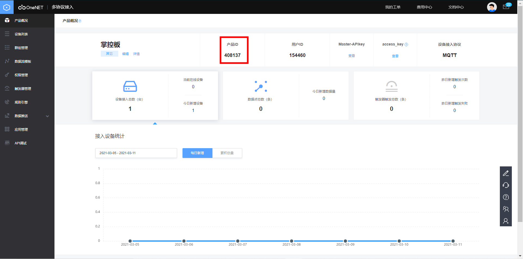Image resolution: width=523 pixels, height=259 pixels.
Task: Select the 设备接入总数 statistics card
Action: tap(155, 96)
